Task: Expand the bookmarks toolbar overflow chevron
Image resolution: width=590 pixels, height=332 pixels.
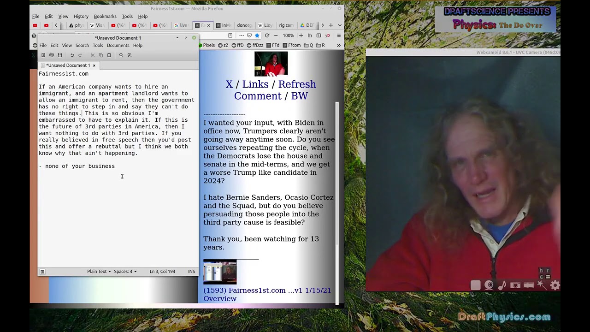Action: [x=339, y=45]
